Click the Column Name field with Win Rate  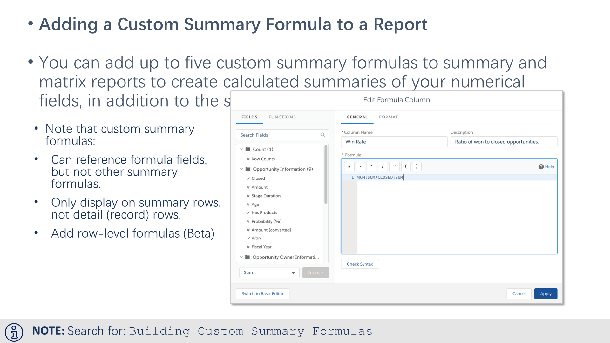coord(394,142)
